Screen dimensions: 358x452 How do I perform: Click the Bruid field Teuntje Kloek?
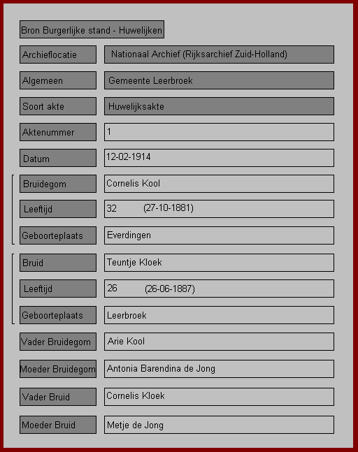click(x=219, y=263)
